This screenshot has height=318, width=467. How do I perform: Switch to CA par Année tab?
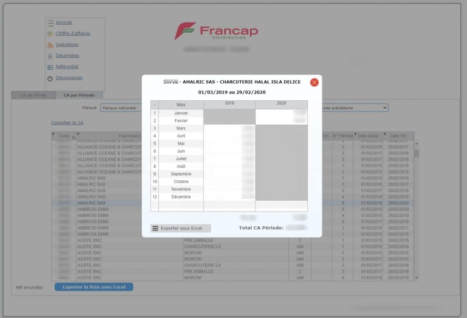33,95
